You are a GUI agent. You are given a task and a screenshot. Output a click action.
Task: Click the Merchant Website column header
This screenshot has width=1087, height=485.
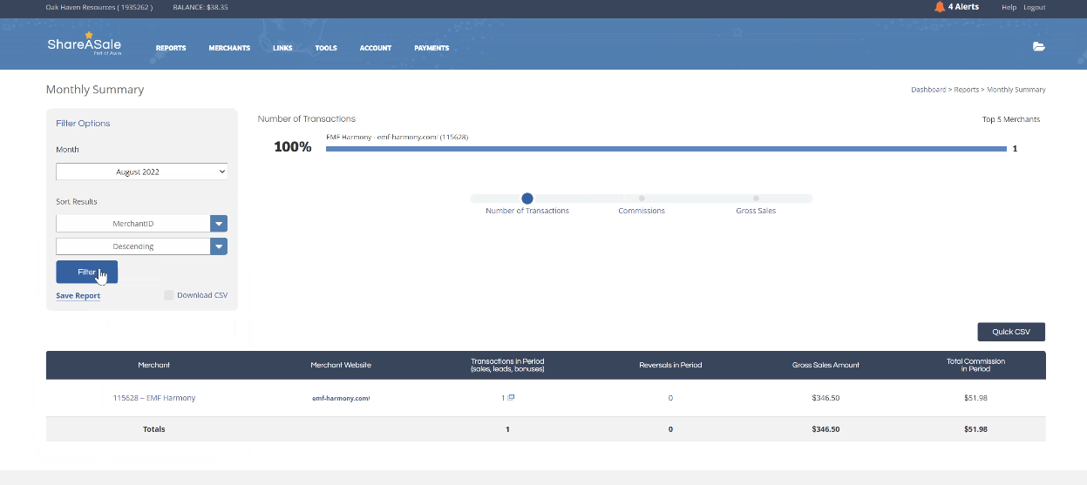(341, 365)
